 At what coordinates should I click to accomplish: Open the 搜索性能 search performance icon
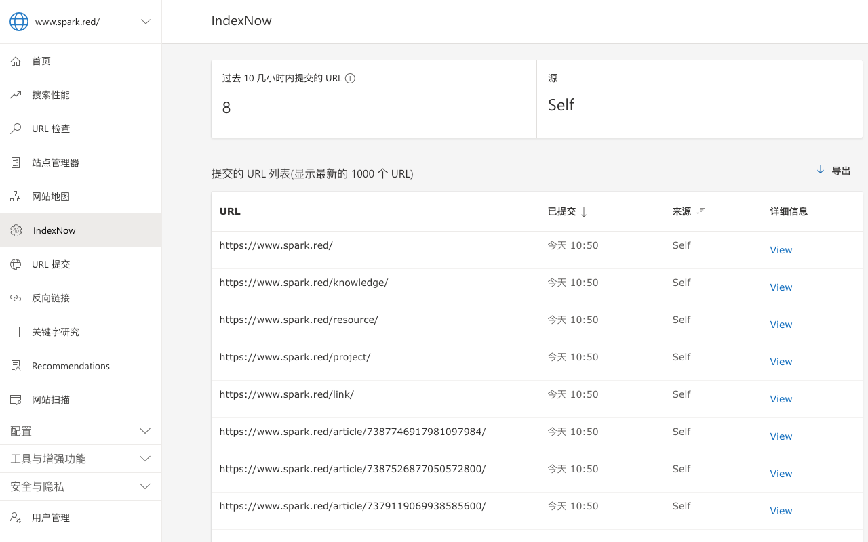[x=15, y=95]
